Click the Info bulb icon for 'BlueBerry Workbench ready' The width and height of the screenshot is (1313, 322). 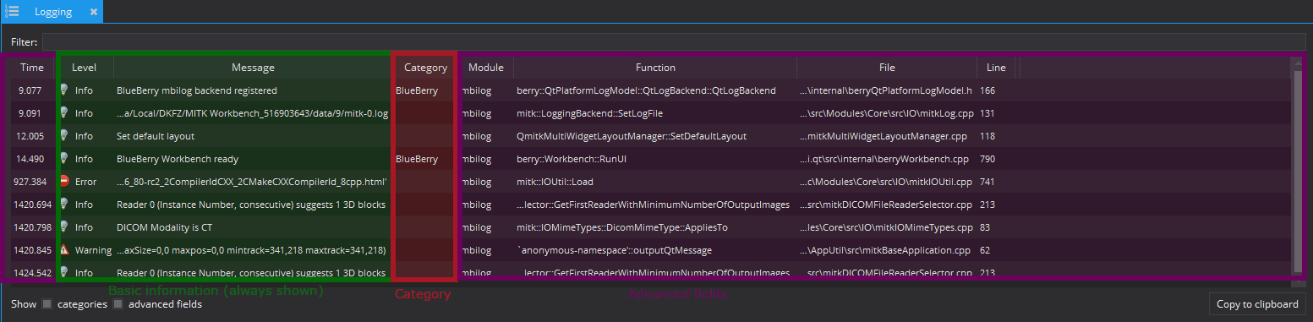pos(64,158)
